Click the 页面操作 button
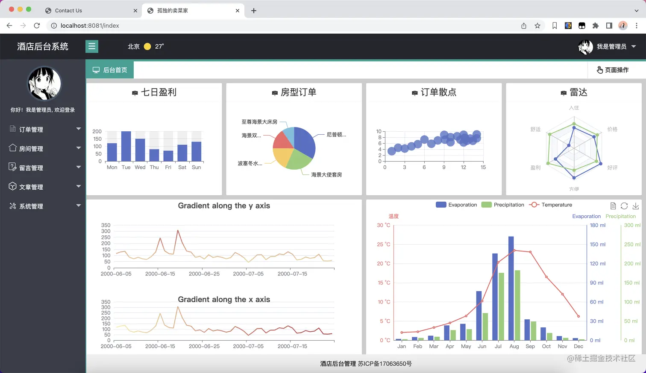The width and height of the screenshot is (646, 373). coord(613,70)
